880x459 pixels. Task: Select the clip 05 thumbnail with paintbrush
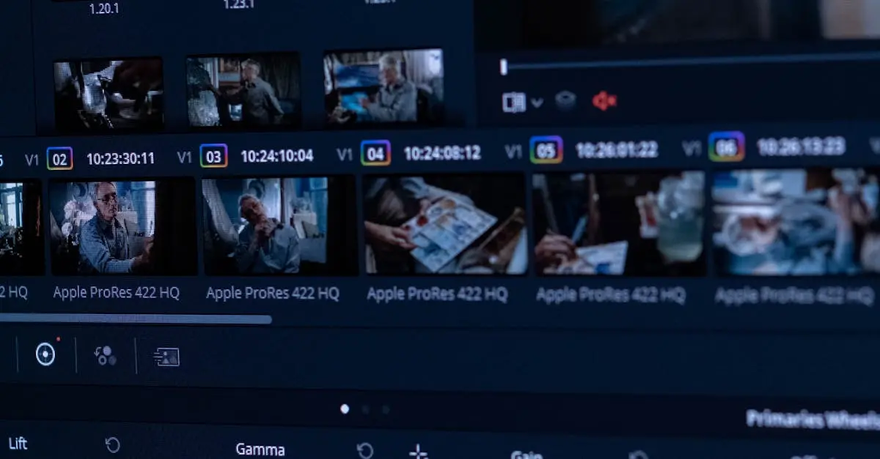618,223
